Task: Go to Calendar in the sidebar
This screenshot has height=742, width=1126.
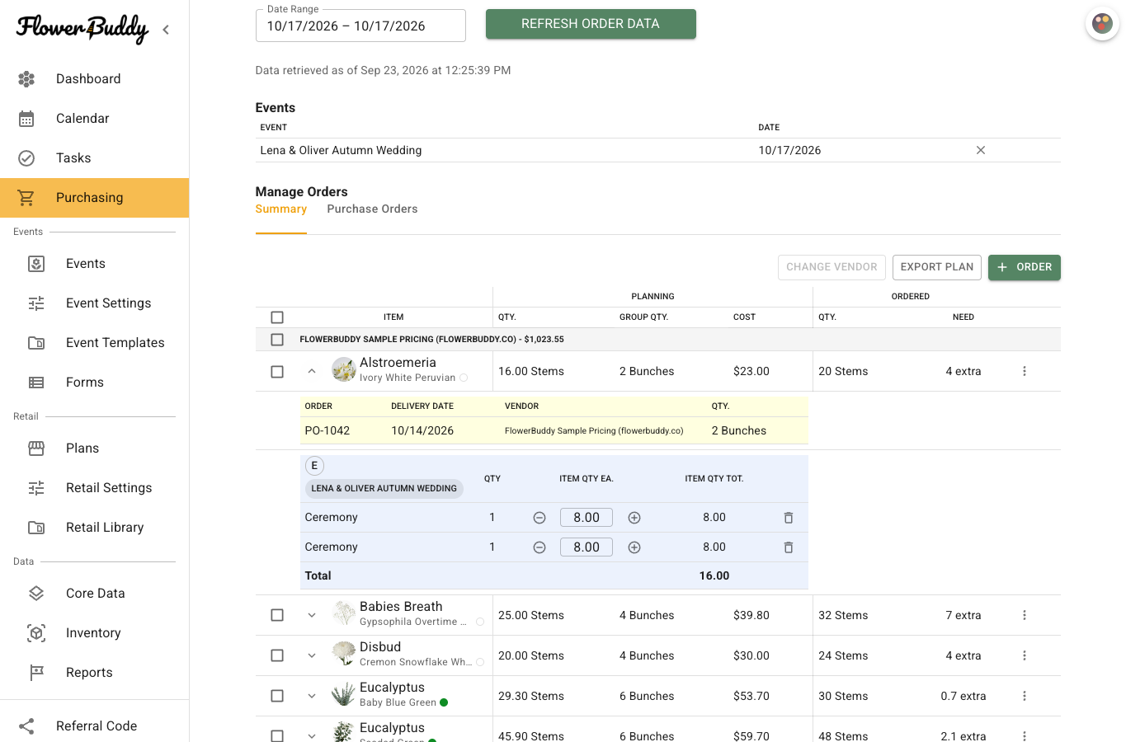Action: [94, 119]
